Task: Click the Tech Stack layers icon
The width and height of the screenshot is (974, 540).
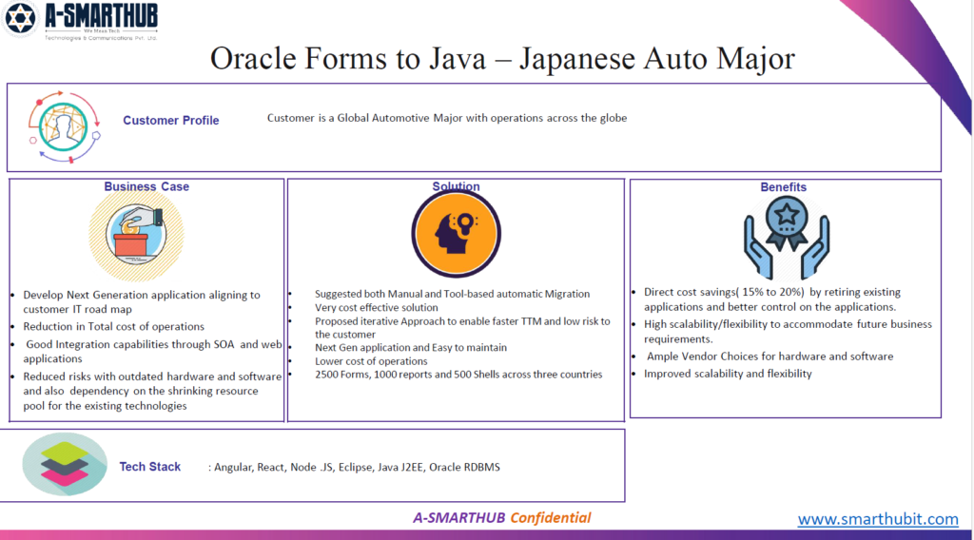Action: (x=65, y=464)
